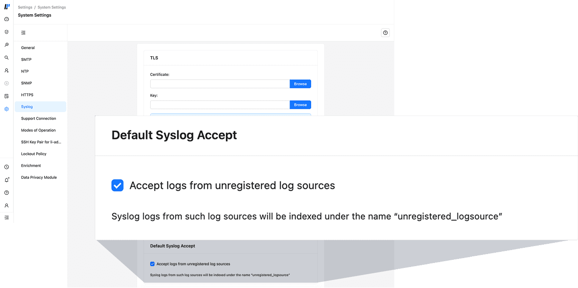Collapse the settings menu with the indent icon
578x288 pixels.
click(x=23, y=33)
